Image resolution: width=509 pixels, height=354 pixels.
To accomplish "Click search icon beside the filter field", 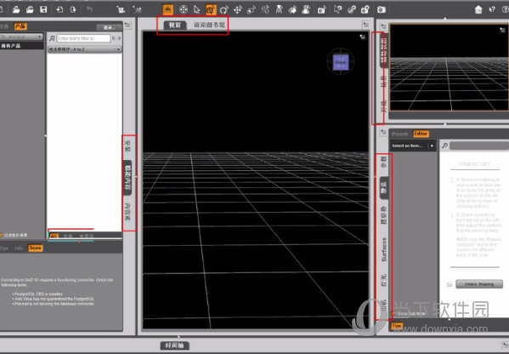I will coord(52,38).
